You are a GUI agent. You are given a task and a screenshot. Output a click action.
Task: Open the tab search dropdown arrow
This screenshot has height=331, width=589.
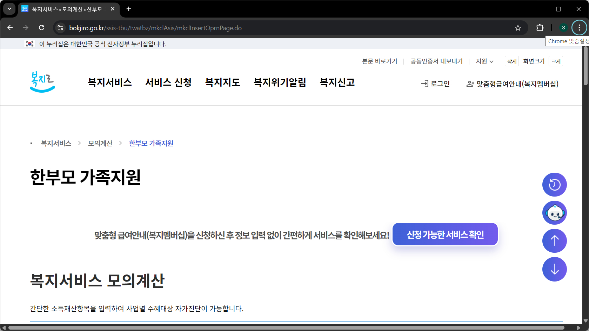[9, 9]
